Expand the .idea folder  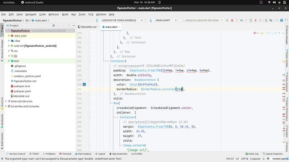9,41
